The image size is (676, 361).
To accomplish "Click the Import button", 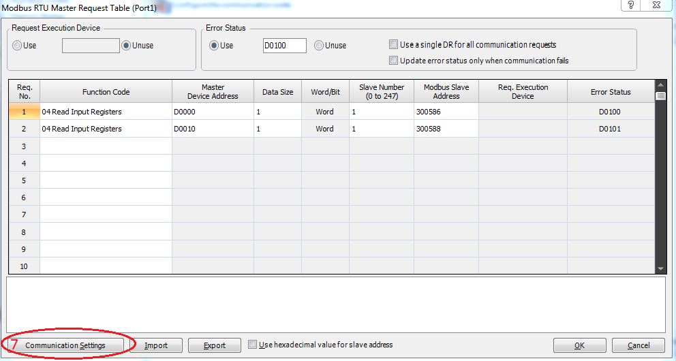I will click(x=156, y=345).
